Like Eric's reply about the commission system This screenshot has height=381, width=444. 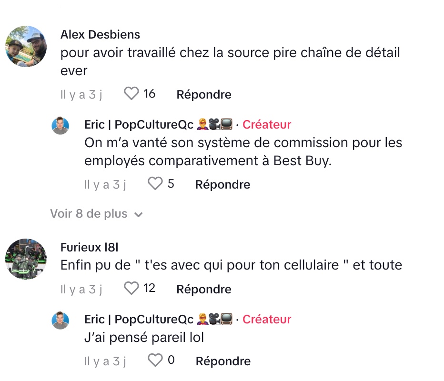(x=155, y=184)
